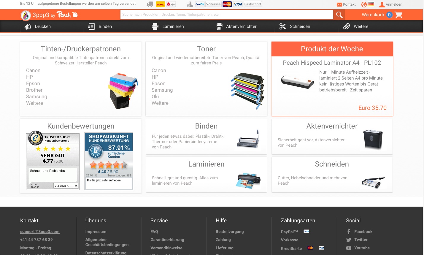This screenshot has height=255, width=424.
Task: Click the German flag language icon
Action: click(371, 4)
